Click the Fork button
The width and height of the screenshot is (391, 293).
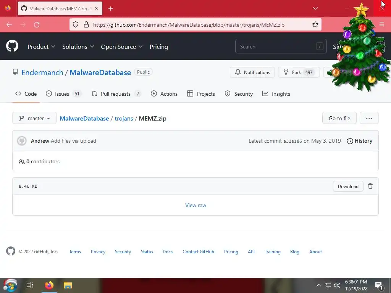299,72
